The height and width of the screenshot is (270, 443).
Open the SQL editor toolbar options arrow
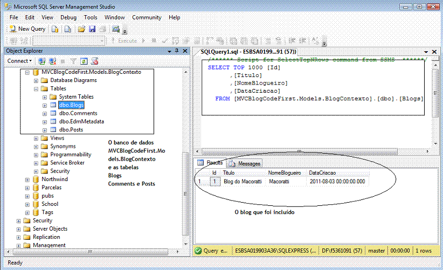324,43
